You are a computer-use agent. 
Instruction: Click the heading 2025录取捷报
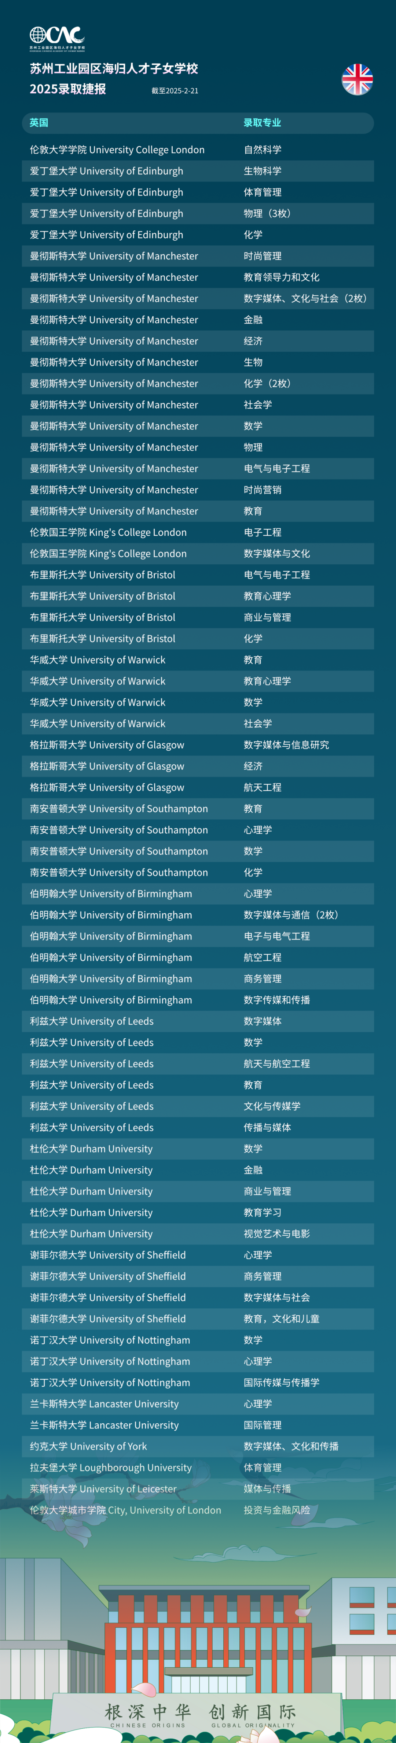point(67,89)
